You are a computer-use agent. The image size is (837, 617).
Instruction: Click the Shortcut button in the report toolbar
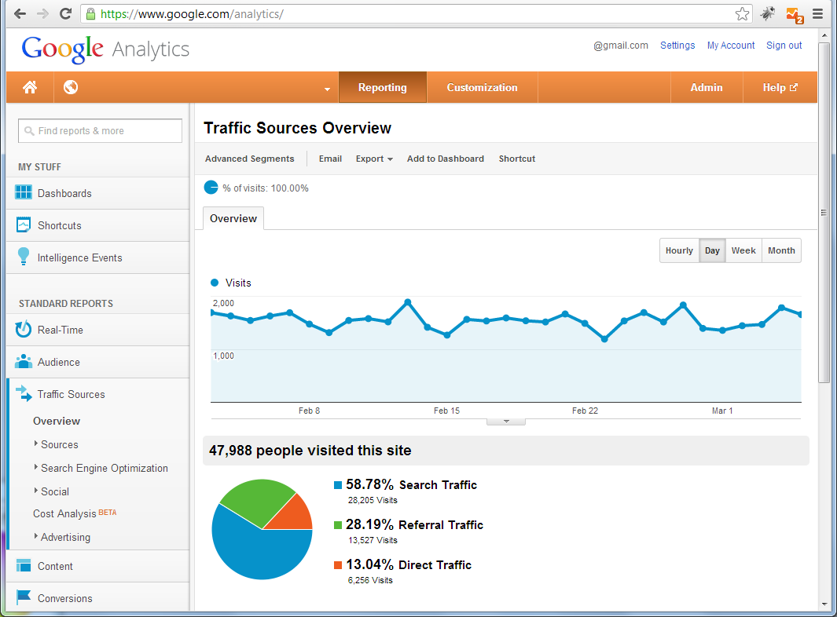tap(516, 159)
